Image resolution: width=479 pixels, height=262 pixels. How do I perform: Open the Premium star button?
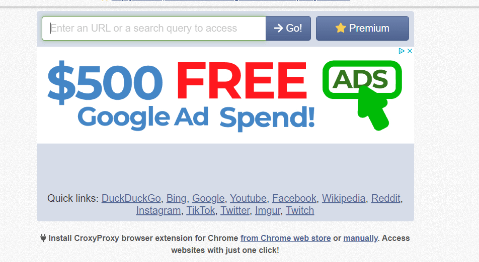coord(362,28)
